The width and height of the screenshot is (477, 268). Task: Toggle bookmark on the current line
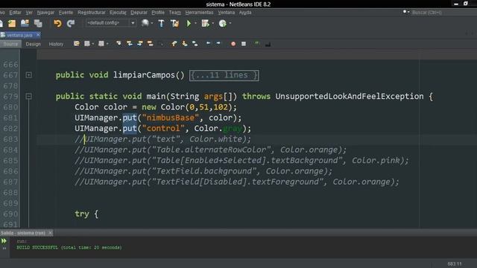point(195,44)
